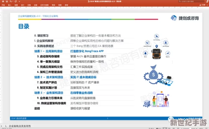Screen dimensions: 209x129
Task: Open the 动画 animations tab
Action: (x=36, y=5)
